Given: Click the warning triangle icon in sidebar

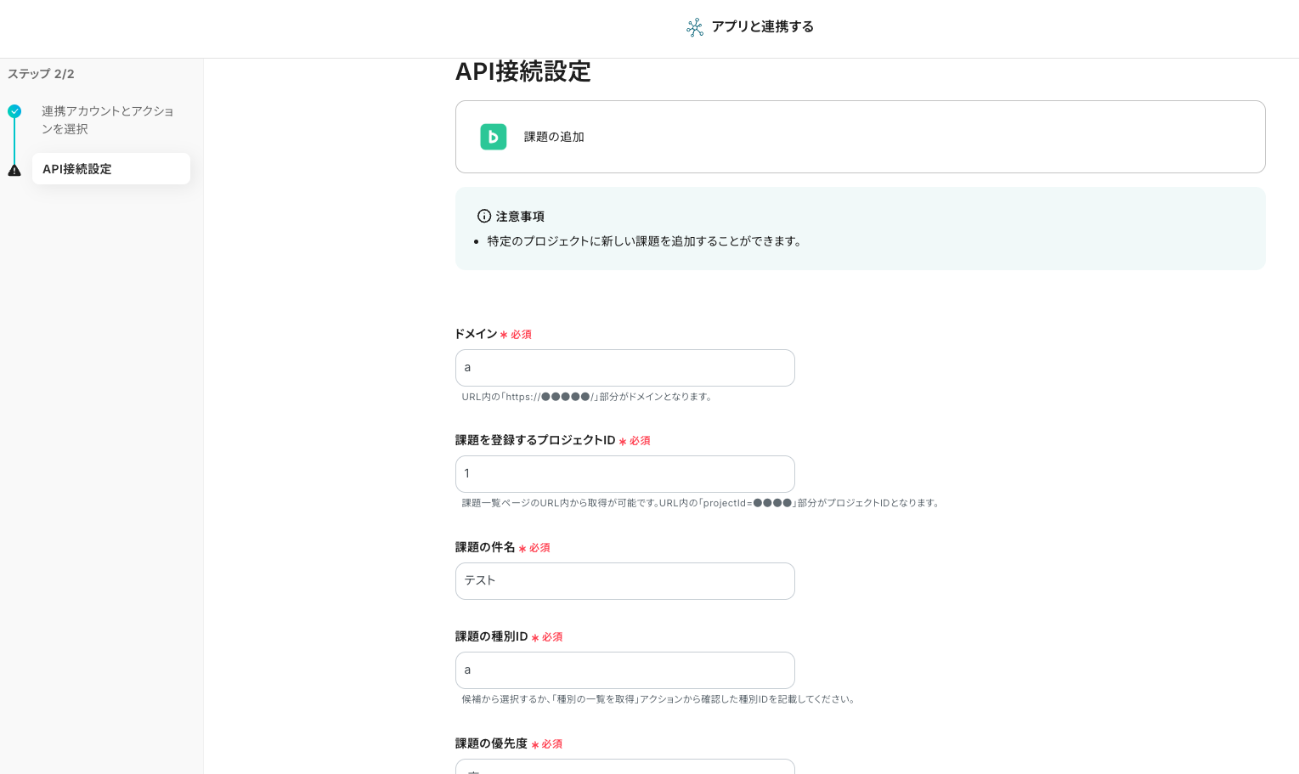Looking at the screenshot, I should click(x=14, y=170).
